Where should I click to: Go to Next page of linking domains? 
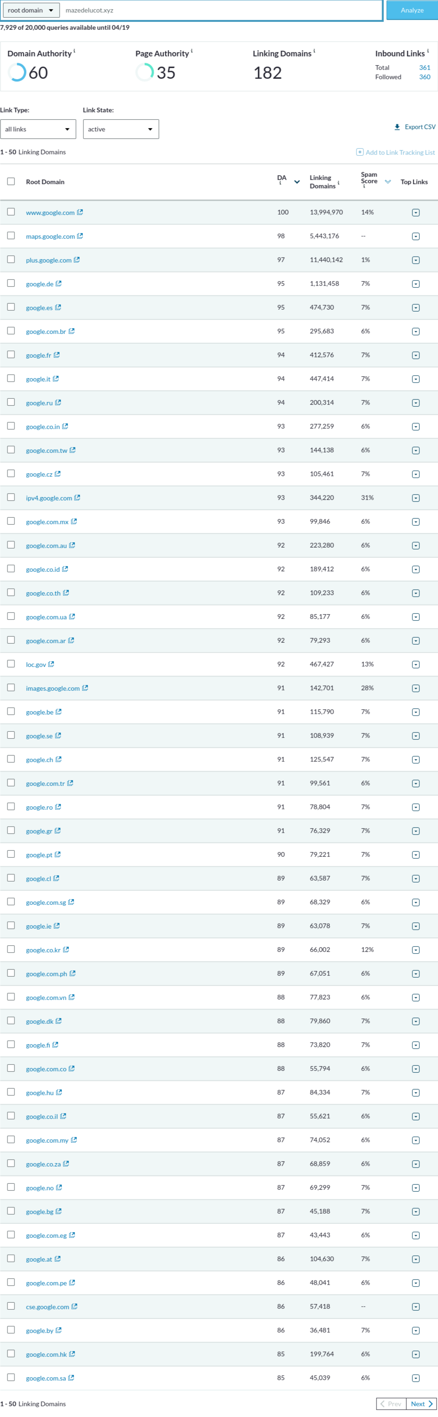(422, 1403)
